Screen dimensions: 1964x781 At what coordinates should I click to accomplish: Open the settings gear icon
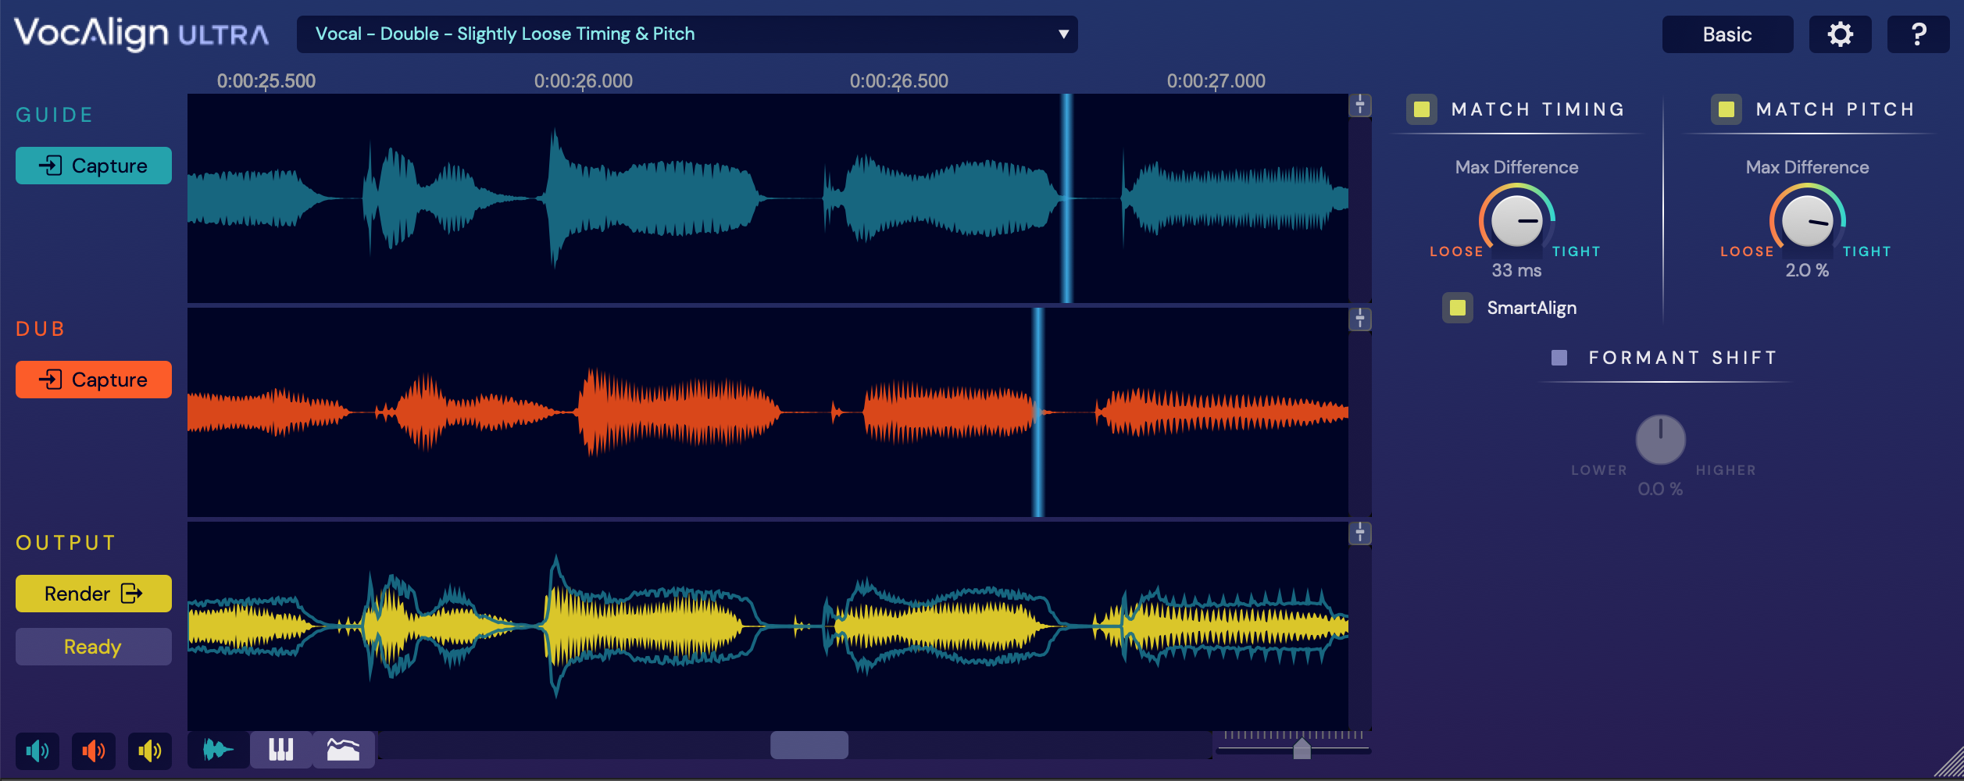point(1840,34)
